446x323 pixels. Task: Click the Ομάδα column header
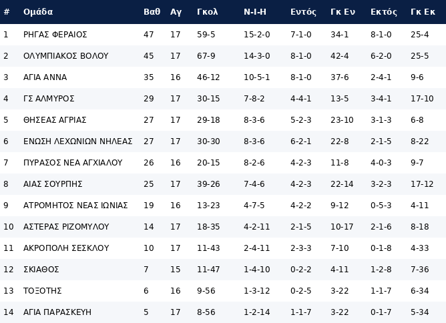(38, 12)
